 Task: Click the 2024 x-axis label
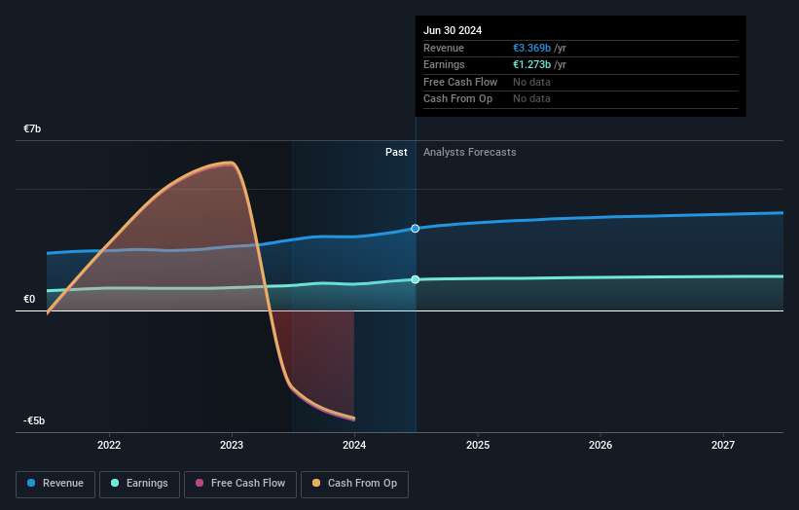tap(354, 446)
